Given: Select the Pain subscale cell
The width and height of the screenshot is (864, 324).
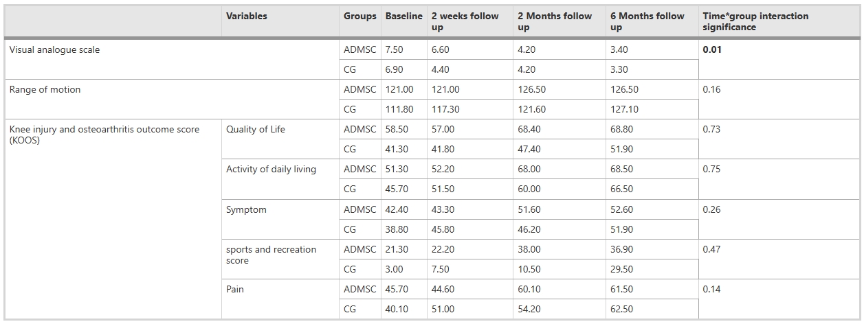Looking at the screenshot, I should tap(235, 289).
